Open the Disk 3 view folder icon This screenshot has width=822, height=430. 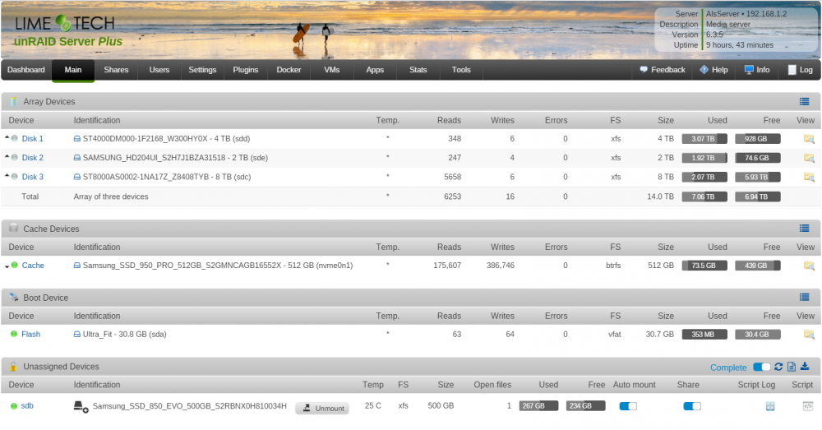[809, 178]
